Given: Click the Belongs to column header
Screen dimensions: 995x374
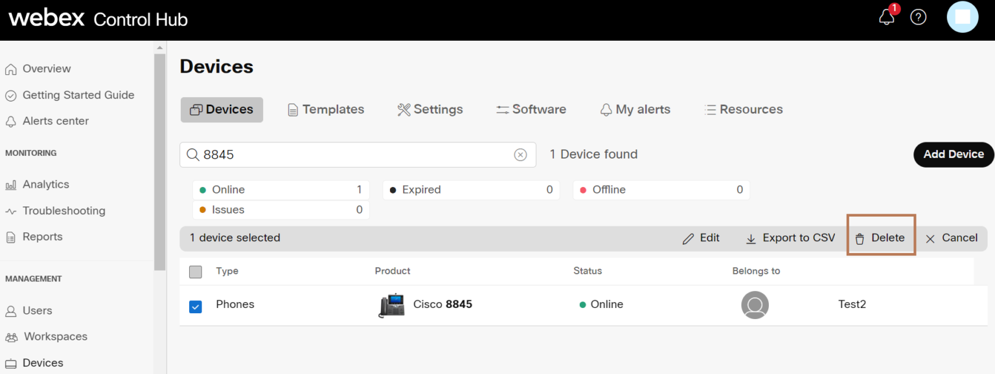Looking at the screenshot, I should tap(756, 271).
